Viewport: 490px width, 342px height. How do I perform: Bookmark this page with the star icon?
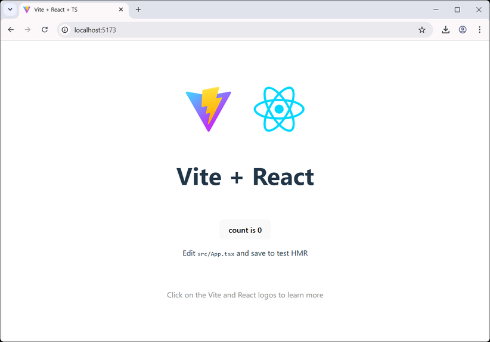click(422, 30)
